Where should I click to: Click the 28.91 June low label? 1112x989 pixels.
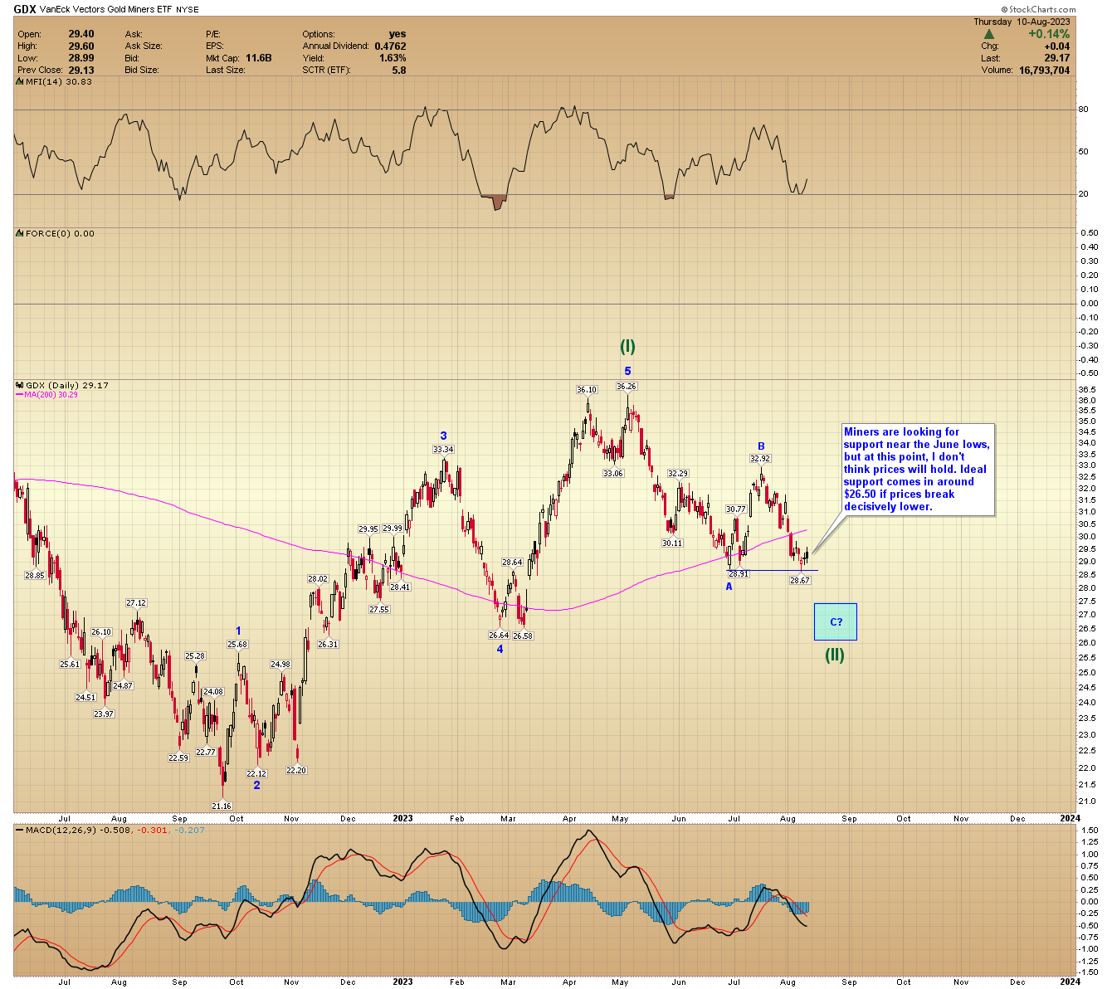739,574
